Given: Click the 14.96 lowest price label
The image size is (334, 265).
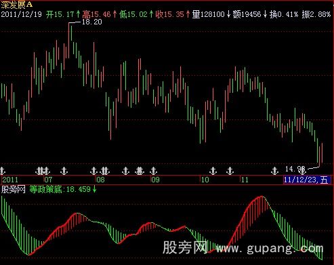Looking at the screenshot, I should click(x=295, y=169).
